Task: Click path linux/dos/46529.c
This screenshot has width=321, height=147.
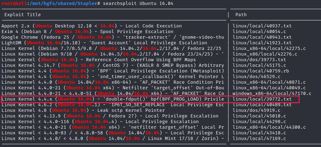Action: pyautogui.click(x=257, y=76)
